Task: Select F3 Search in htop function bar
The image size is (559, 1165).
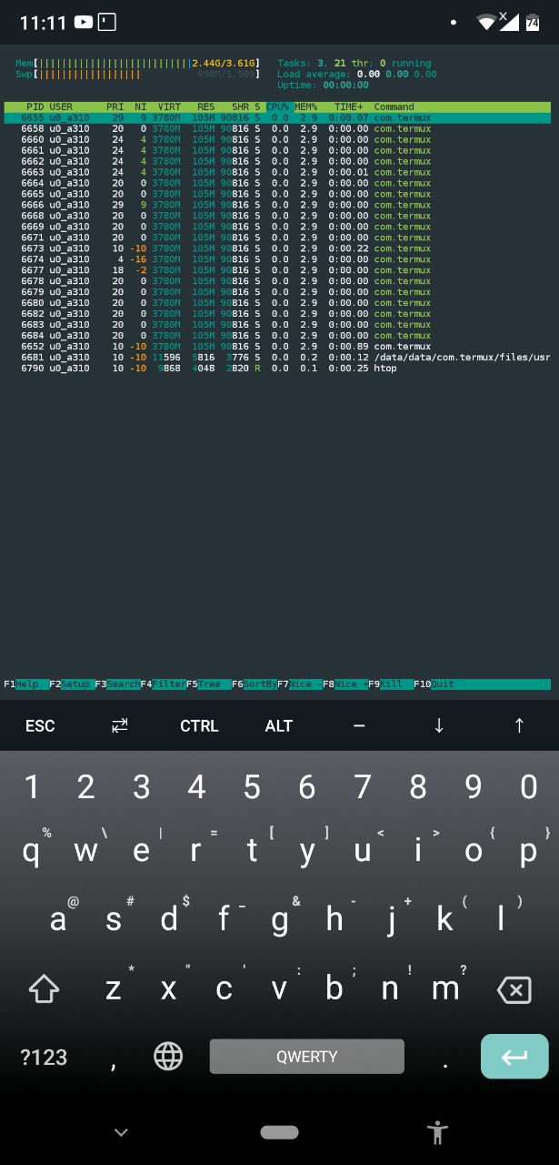Action: pyautogui.click(x=117, y=684)
